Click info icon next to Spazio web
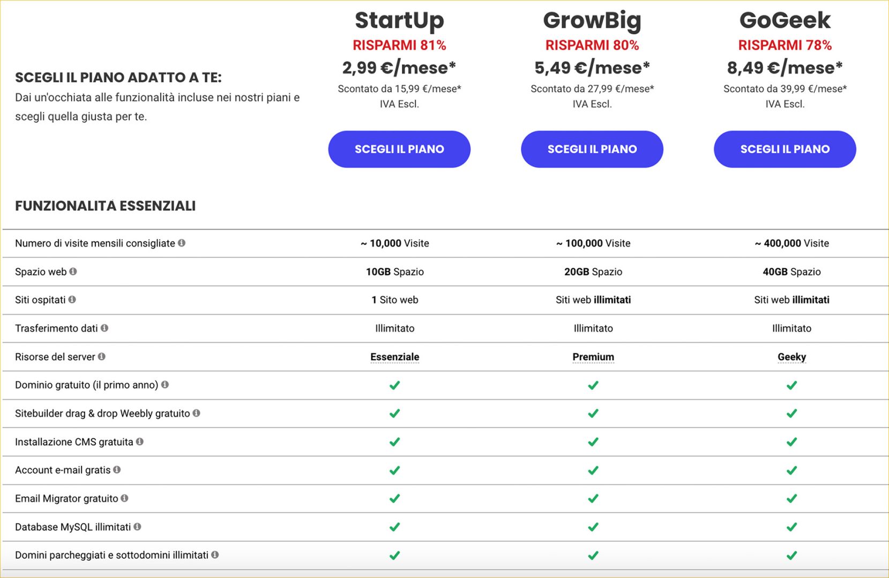 [x=73, y=271]
